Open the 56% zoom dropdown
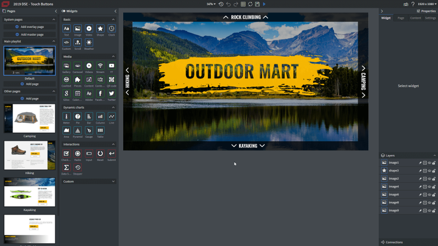This screenshot has height=246, width=438. (211, 4)
